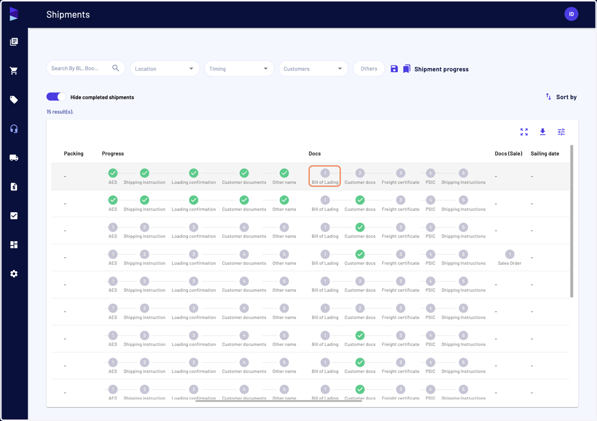The image size is (597, 421).
Task: Click the fullscreen expand table icon
Action: [x=524, y=132]
